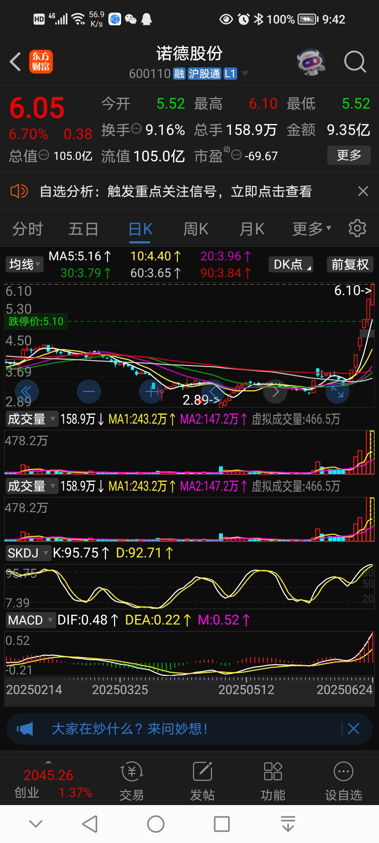Select the 日K tab
Screen dimensions: 379x843
pos(140,229)
